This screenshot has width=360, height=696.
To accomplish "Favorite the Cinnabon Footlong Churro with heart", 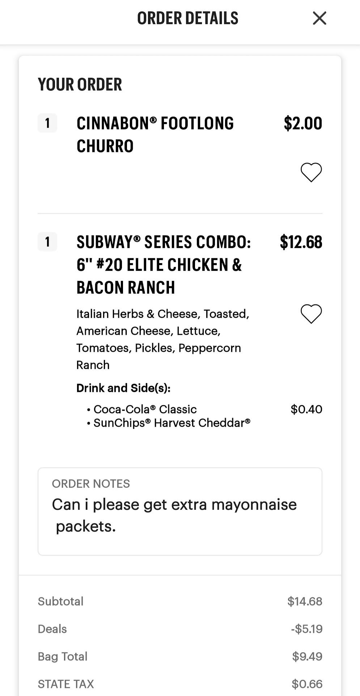I will pos(311,172).
